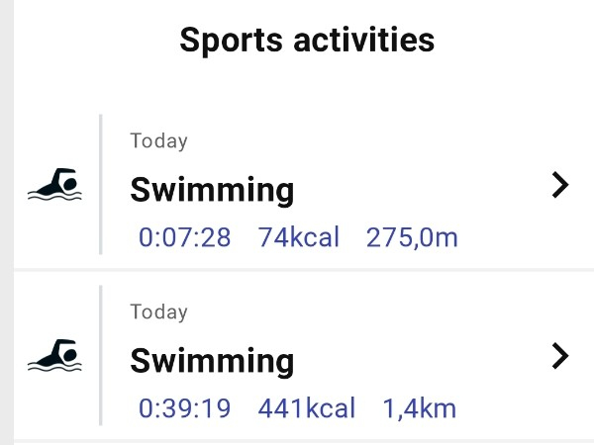Open chevron arrow for 441kcal swimming session
The width and height of the screenshot is (594, 445).
pos(560,356)
